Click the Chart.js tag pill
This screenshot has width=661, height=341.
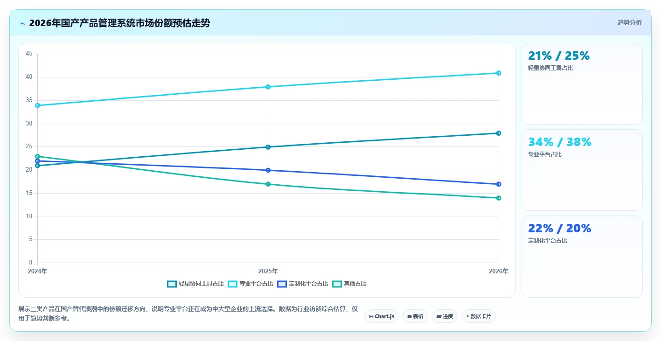382,316
